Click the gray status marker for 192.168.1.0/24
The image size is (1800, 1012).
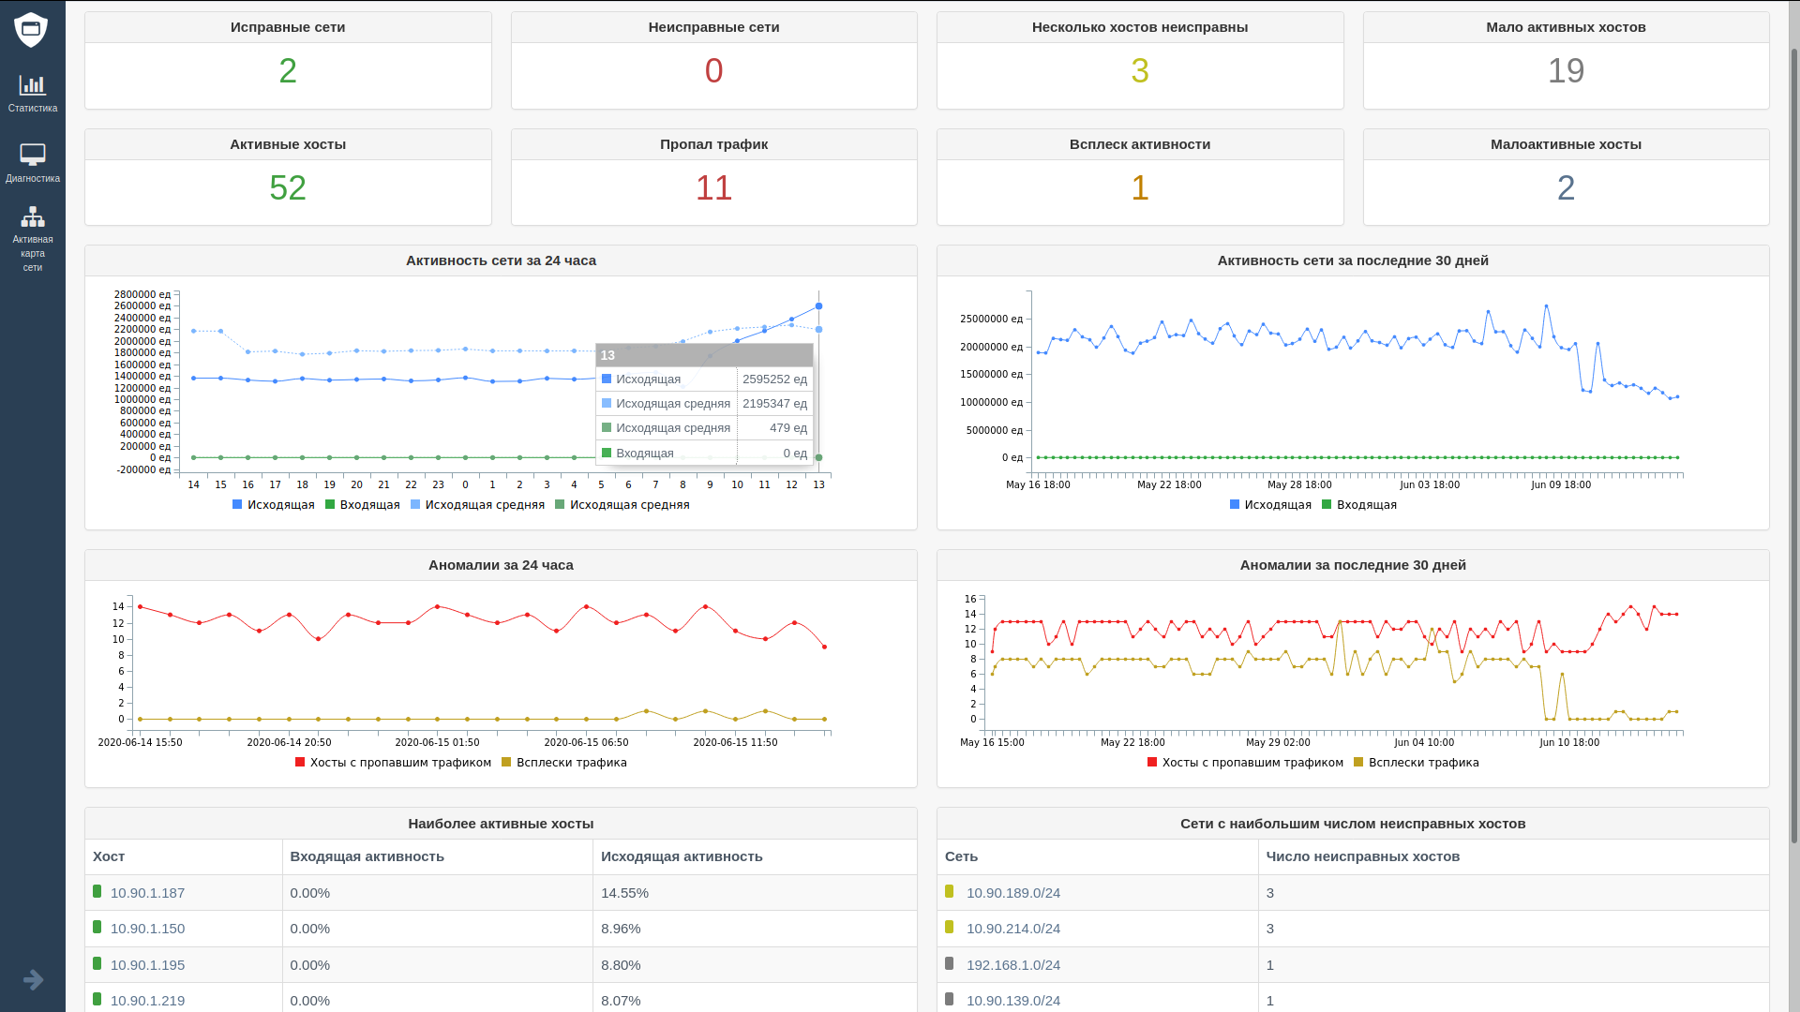(949, 964)
